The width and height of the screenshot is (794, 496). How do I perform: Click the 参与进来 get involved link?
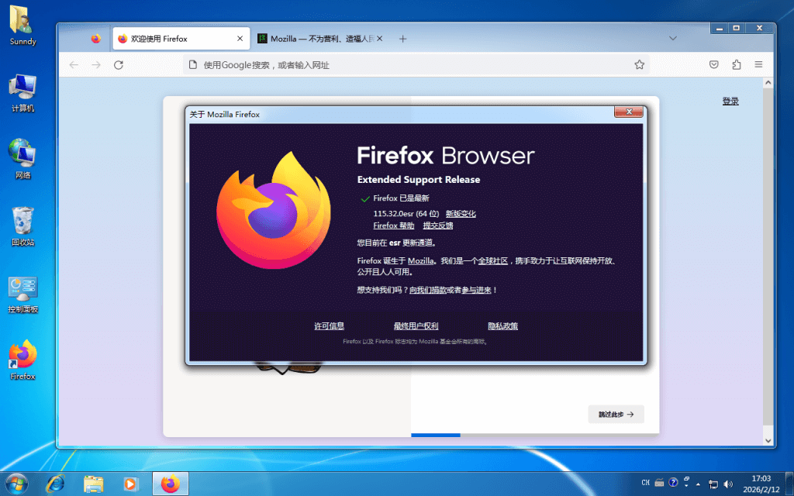[x=477, y=290]
